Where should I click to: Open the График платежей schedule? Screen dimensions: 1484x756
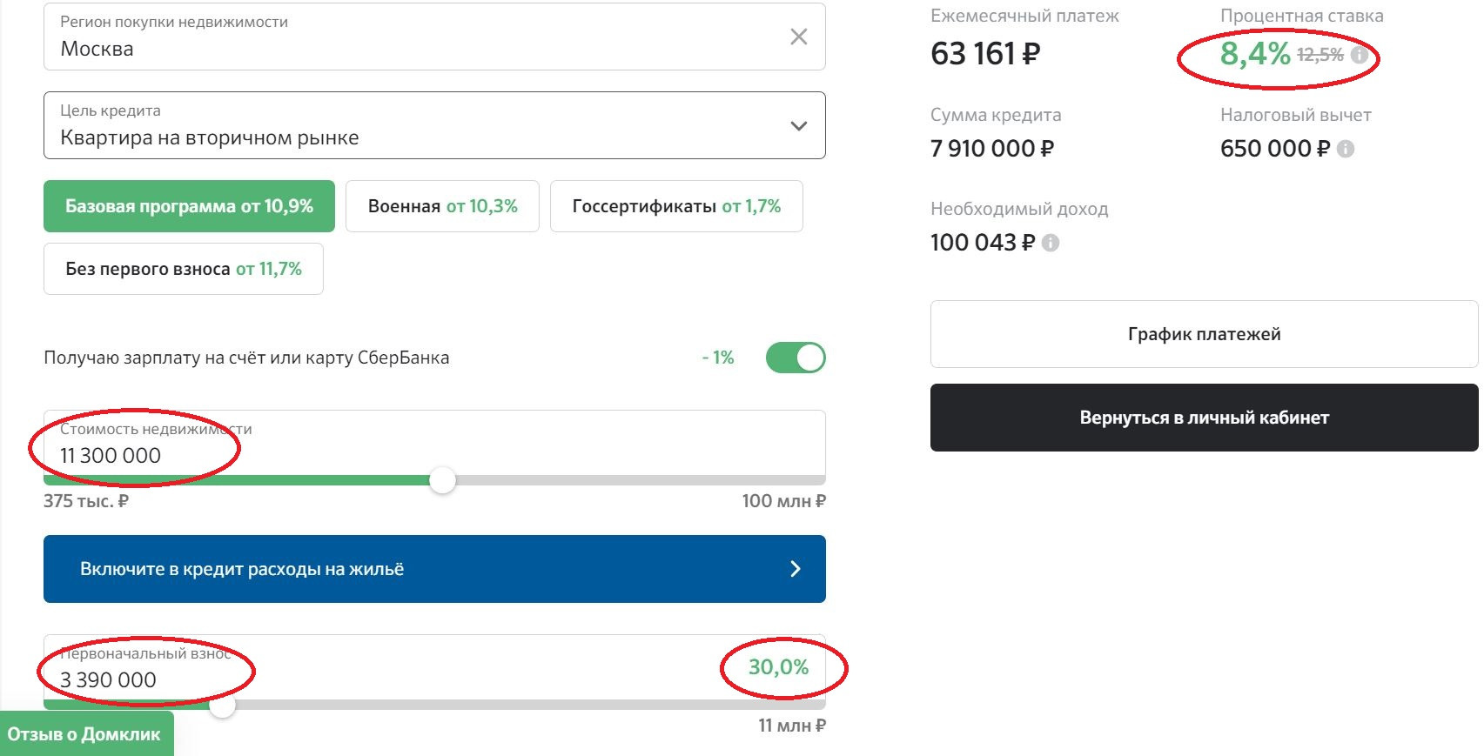[x=1204, y=334]
